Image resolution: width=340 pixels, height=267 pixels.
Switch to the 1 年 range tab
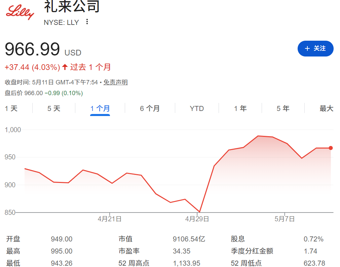click(x=240, y=109)
